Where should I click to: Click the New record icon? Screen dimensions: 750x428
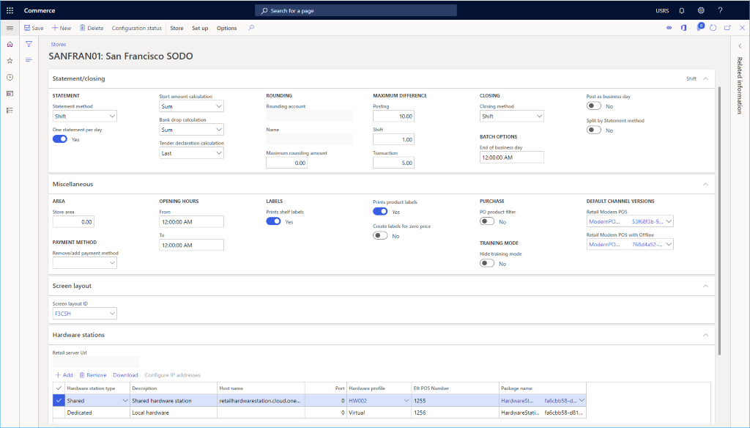(60, 27)
